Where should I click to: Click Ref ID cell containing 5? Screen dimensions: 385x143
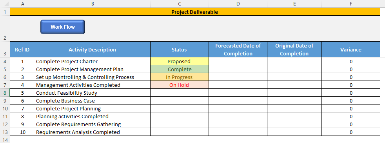(x=23, y=93)
